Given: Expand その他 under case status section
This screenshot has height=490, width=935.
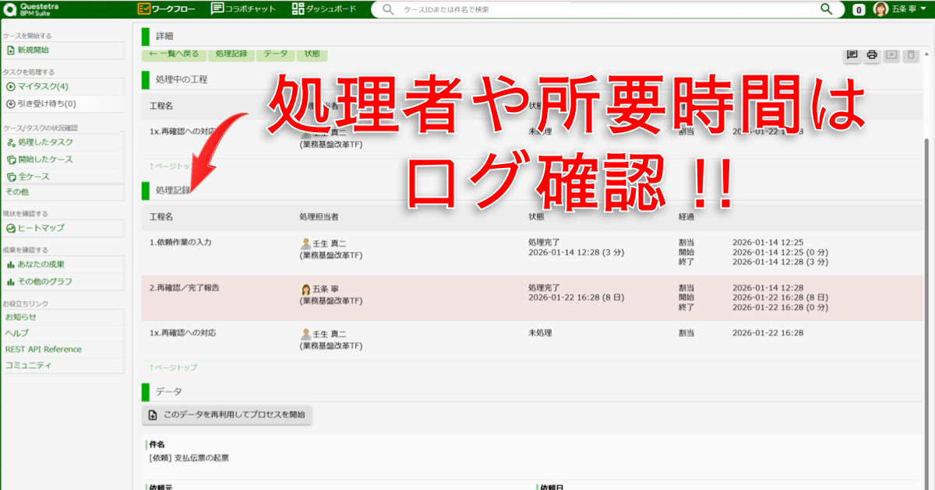Looking at the screenshot, I should pyautogui.click(x=62, y=192).
